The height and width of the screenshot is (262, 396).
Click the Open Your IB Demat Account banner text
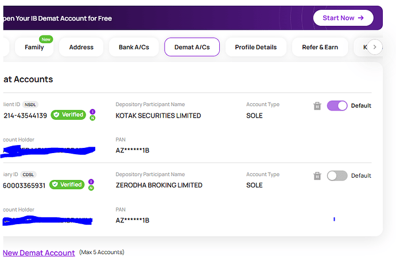pos(57,18)
